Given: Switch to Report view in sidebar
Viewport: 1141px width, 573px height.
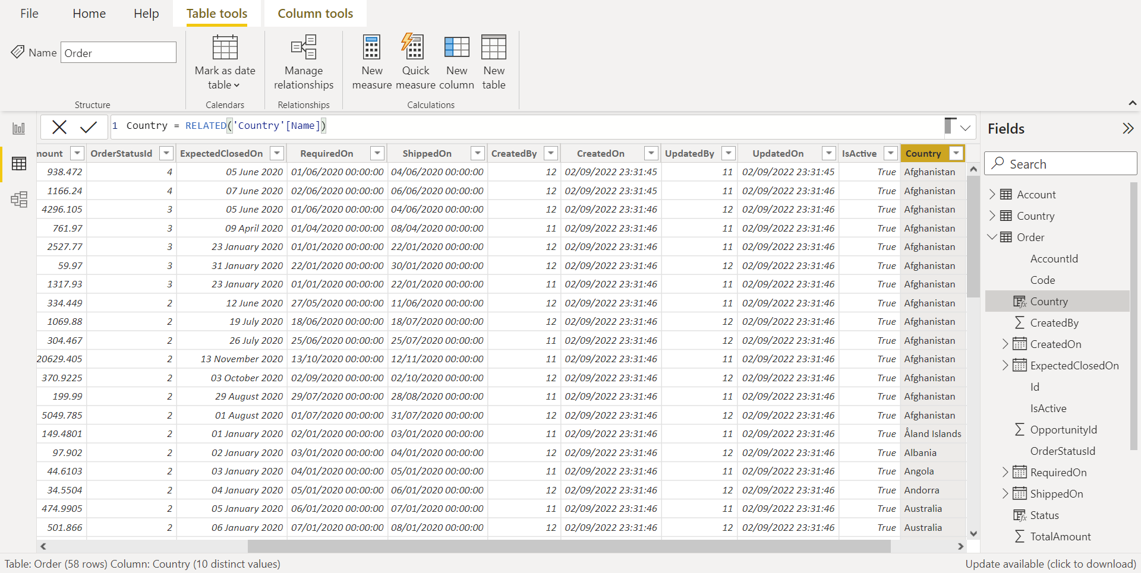Looking at the screenshot, I should tap(19, 128).
